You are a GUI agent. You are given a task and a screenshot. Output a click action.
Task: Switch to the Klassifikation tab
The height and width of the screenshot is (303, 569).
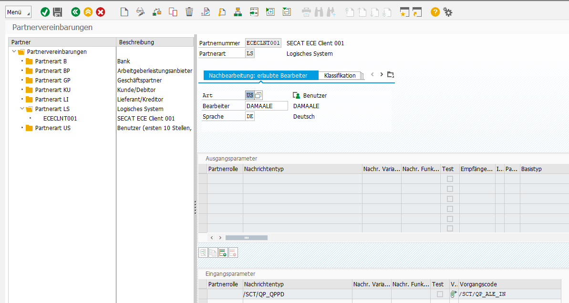[x=340, y=76]
